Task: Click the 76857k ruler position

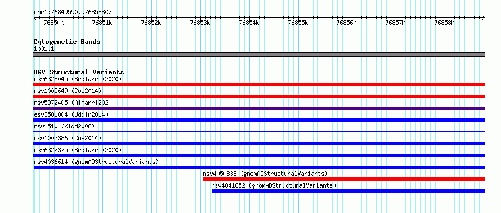Action: [396, 23]
